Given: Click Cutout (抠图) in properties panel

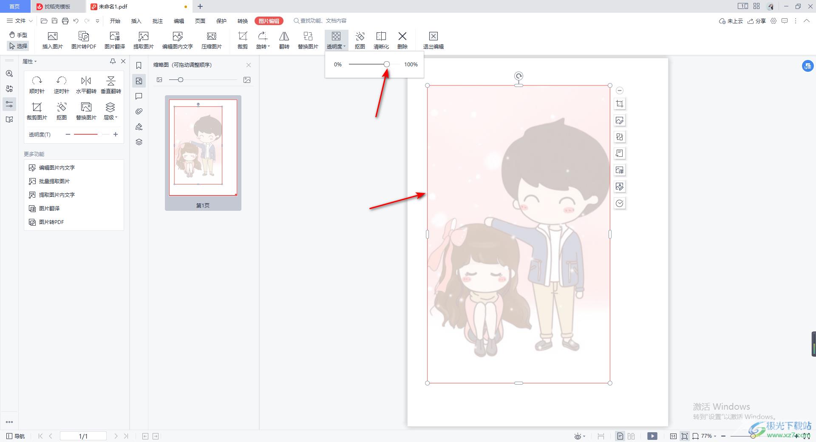Looking at the screenshot, I should pos(62,111).
